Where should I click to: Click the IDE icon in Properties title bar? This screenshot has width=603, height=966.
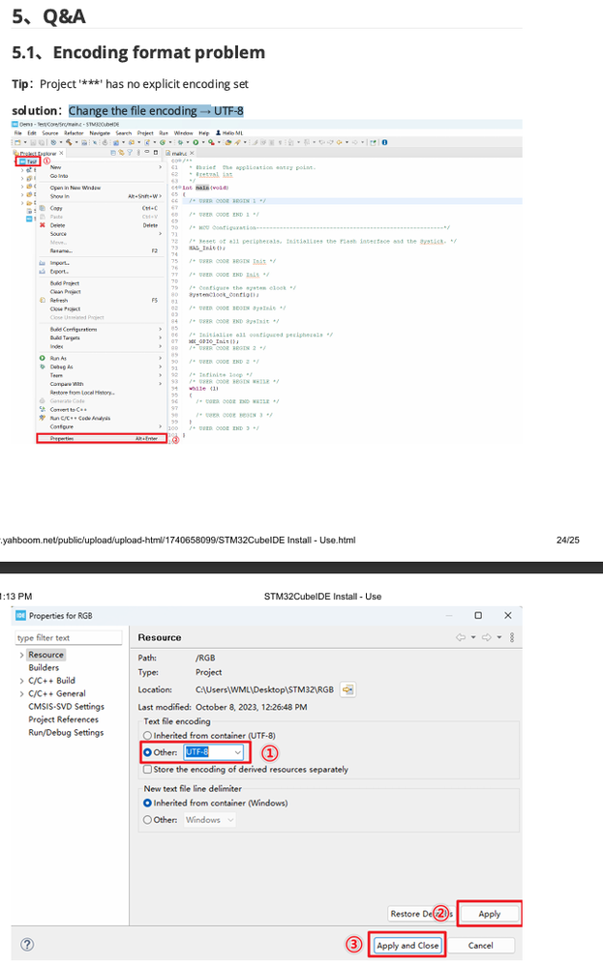pos(21,615)
